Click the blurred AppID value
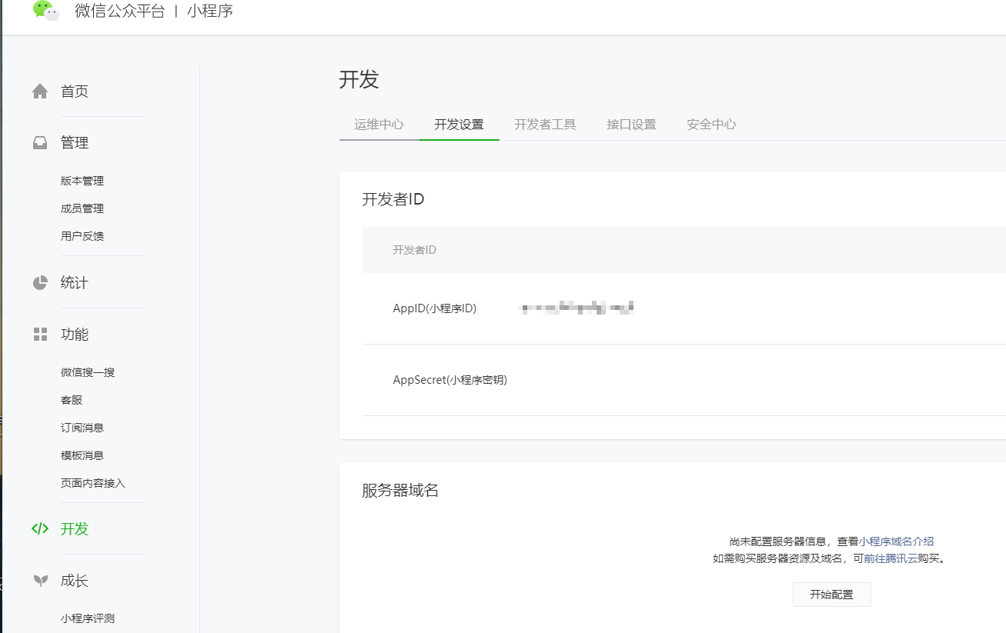This screenshot has height=633, width=1006. (x=577, y=308)
